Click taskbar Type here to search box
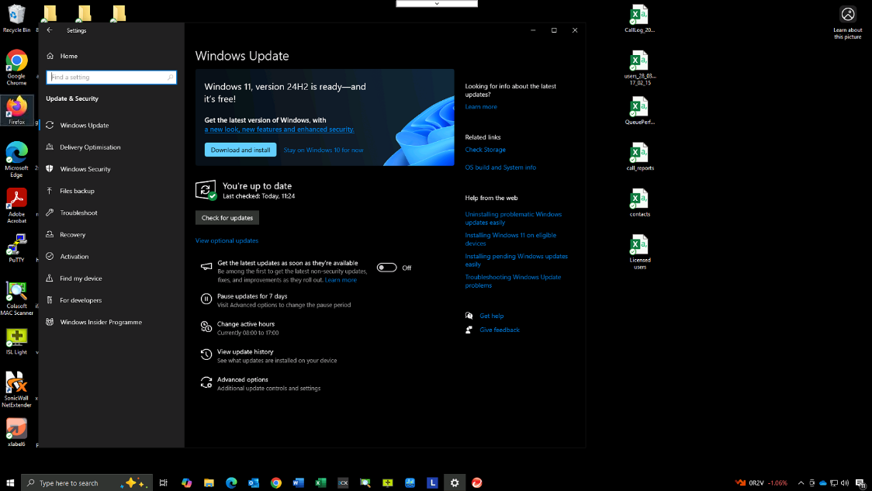The image size is (872, 491). tap(86, 482)
